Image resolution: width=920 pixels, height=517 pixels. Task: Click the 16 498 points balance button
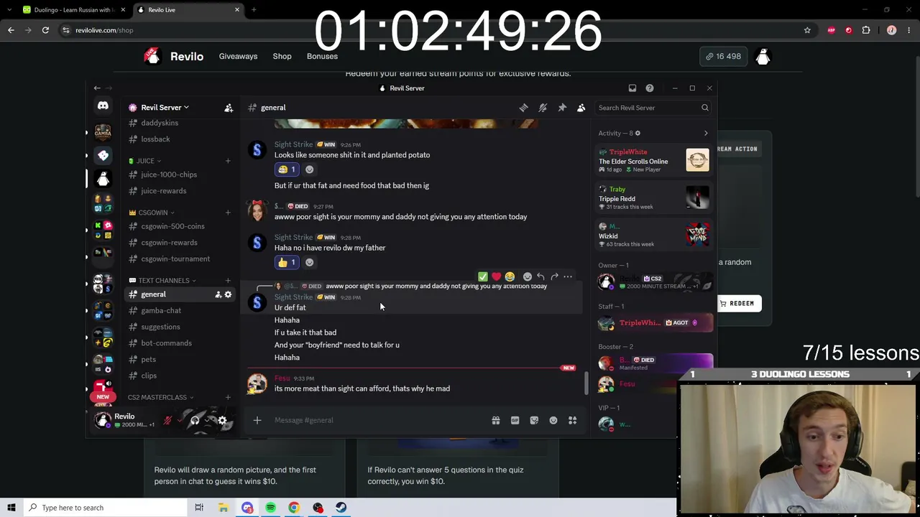(x=723, y=56)
